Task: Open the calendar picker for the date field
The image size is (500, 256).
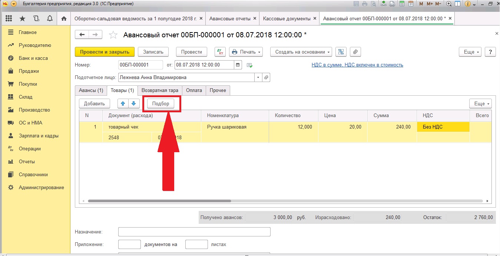Action: coord(238,65)
